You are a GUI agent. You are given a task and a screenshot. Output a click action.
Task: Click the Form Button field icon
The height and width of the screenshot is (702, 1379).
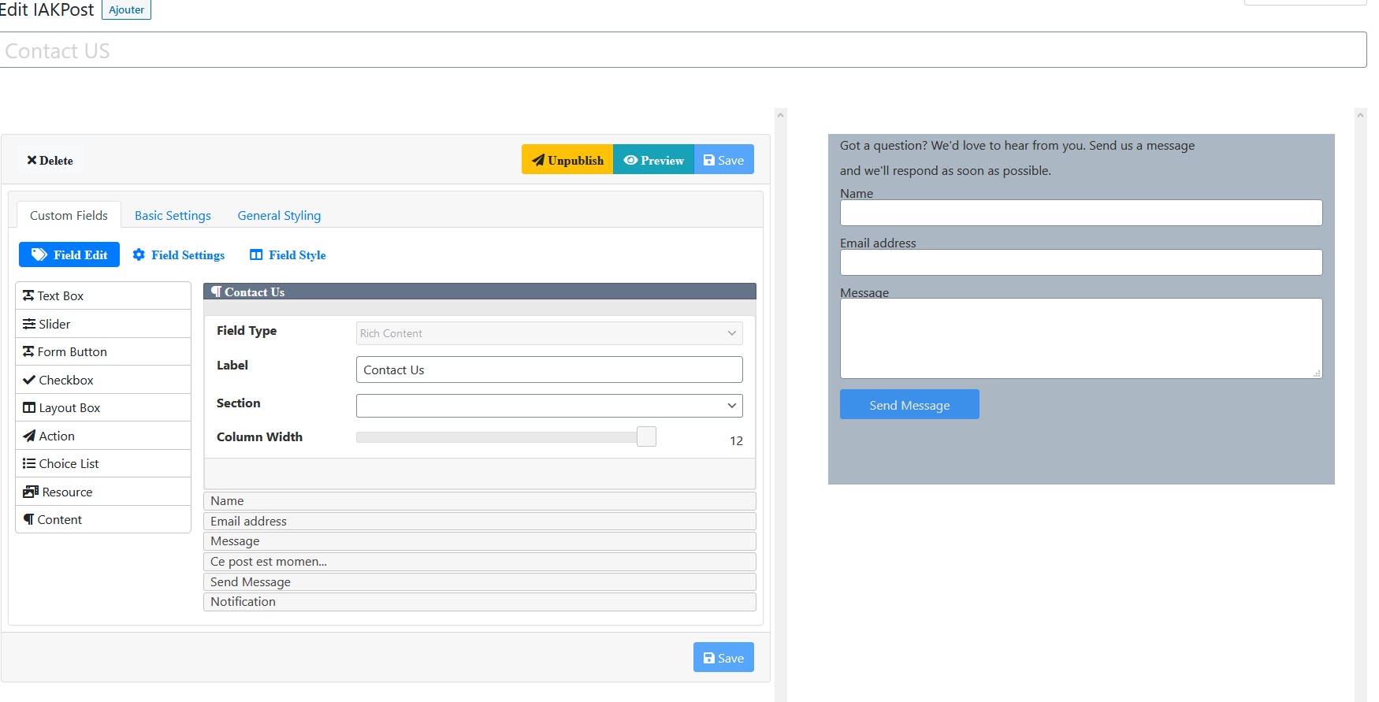(28, 351)
